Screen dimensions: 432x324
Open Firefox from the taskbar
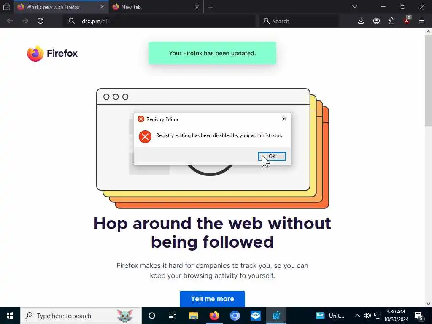(x=214, y=316)
